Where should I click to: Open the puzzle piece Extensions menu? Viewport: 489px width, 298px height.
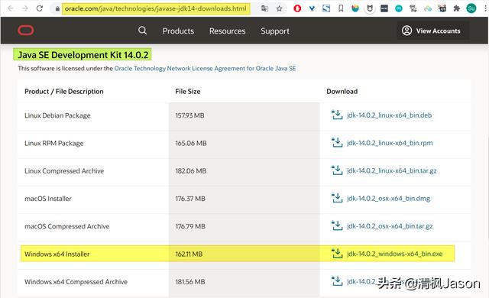tap(457, 8)
